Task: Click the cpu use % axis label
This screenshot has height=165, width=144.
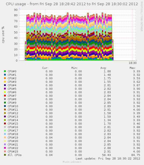Action: pos(3,35)
